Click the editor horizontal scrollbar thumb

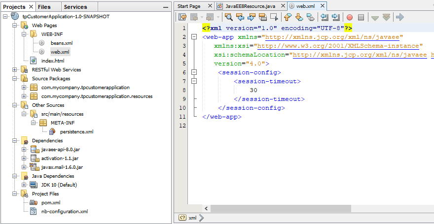(281, 208)
